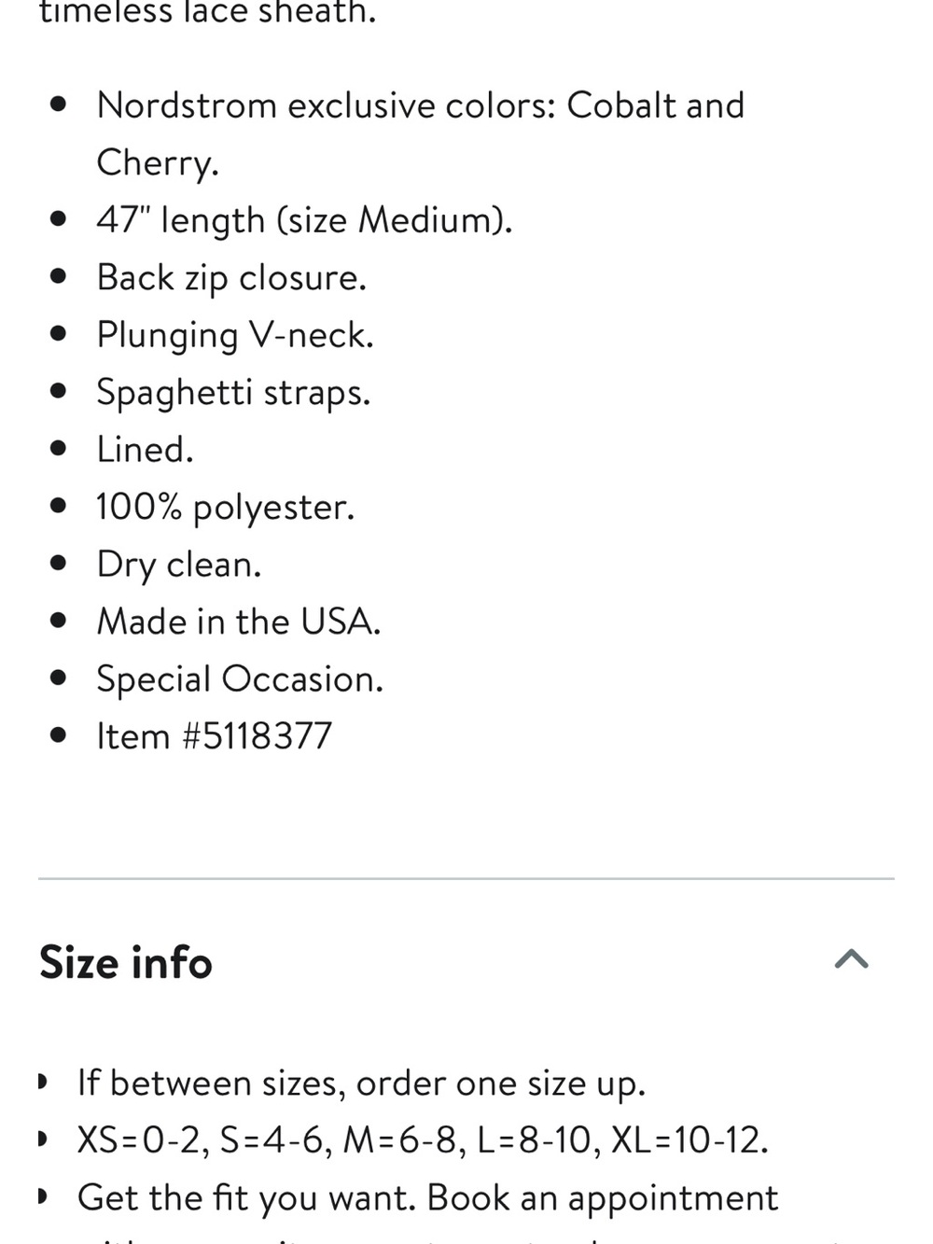This screenshot has height=1244, width=933.
Task: Click the Back zip closure bullet
Action: point(231,277)
